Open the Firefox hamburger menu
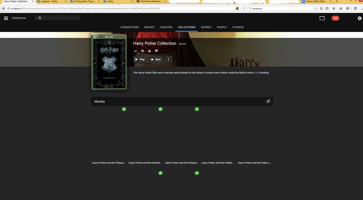The height and width of the screenshot is (200, 363). click(x=356, y=8)
